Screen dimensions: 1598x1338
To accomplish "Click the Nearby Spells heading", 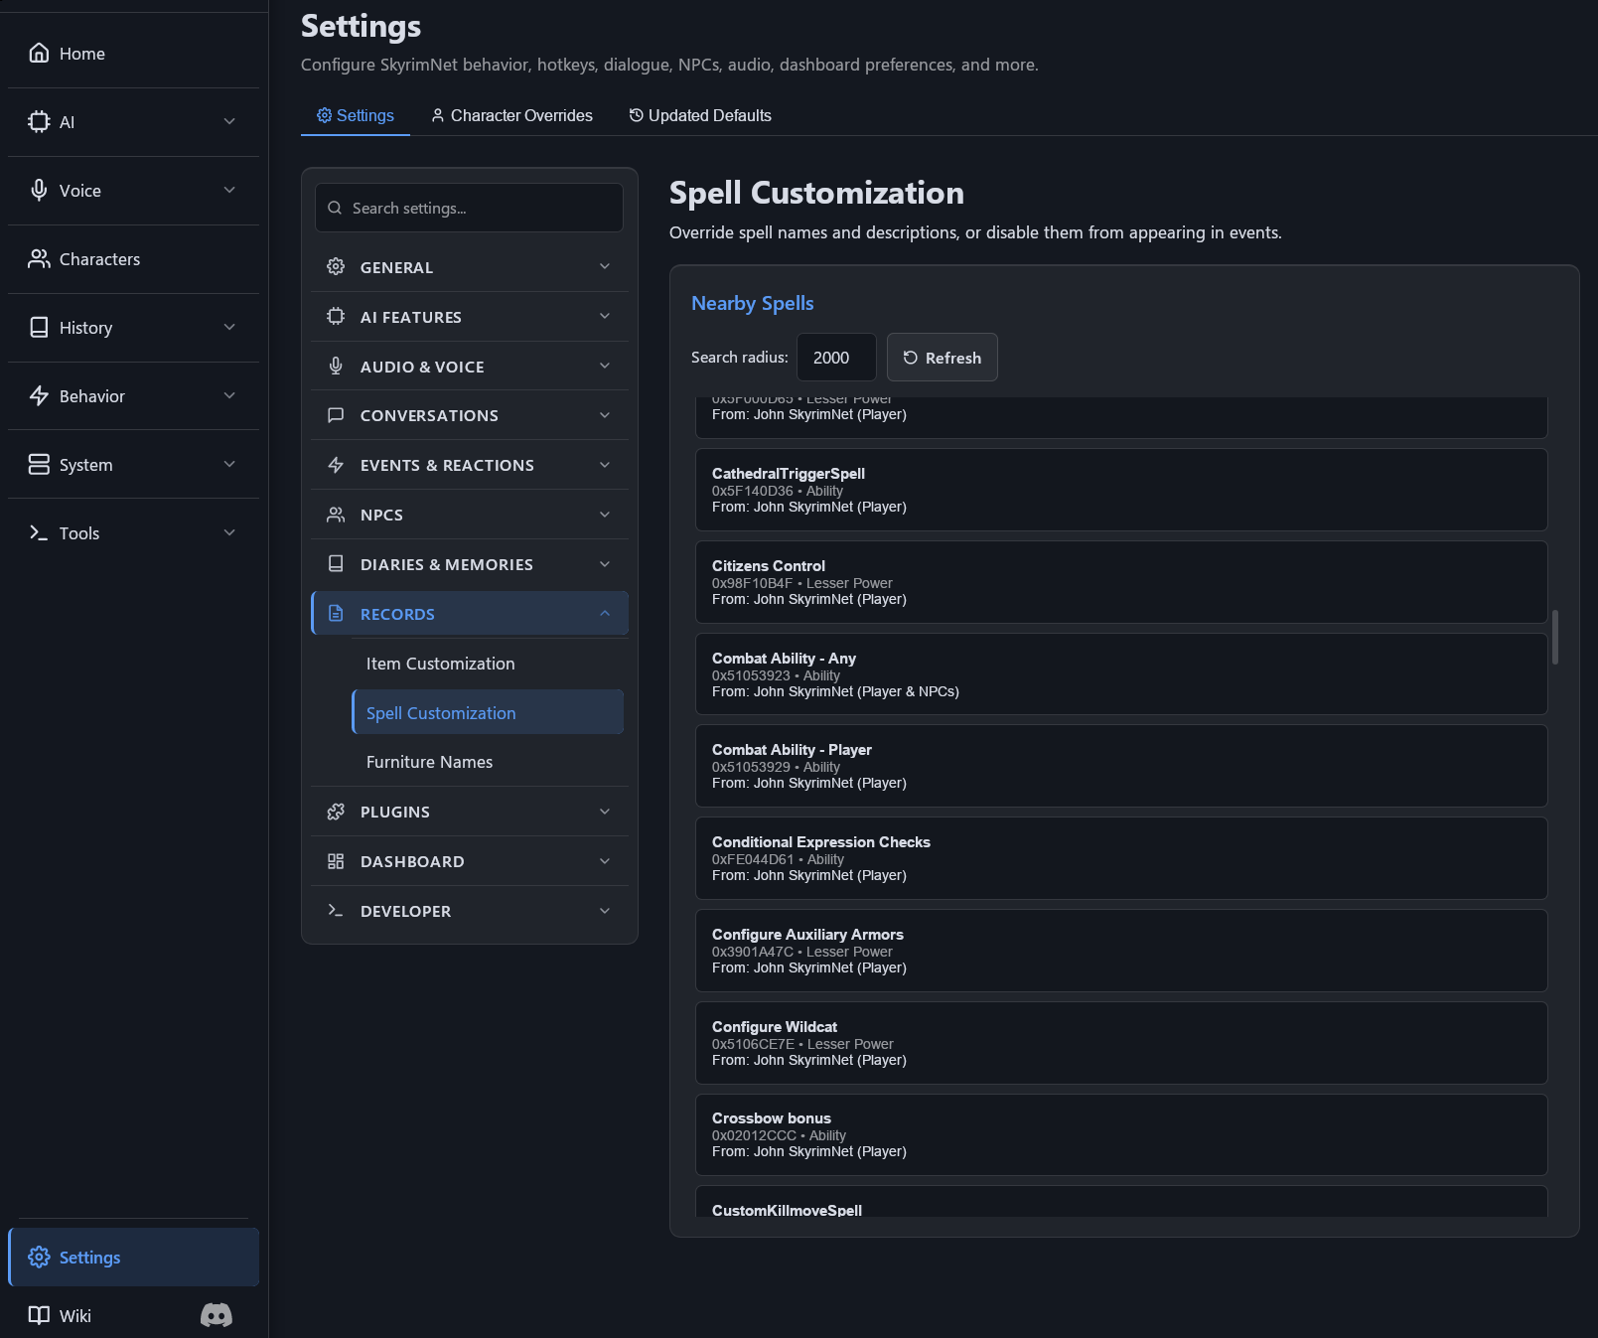I will click(753, 303).
